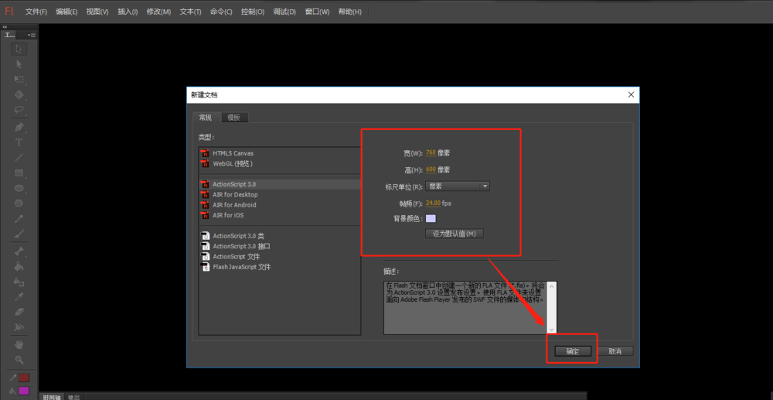Open the tools panel options menu
Viewport: 773px width, 400px height.
coord(32,35)
